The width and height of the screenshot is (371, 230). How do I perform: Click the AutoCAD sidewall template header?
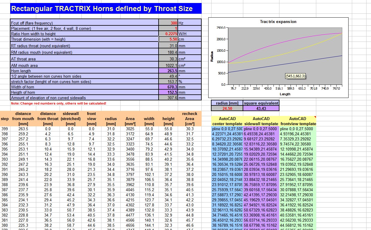[x=261, y=121]
